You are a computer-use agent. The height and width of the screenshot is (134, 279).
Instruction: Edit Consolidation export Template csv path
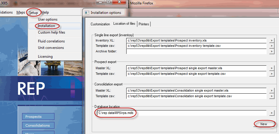pyautogui.click(x=196, y=96)
